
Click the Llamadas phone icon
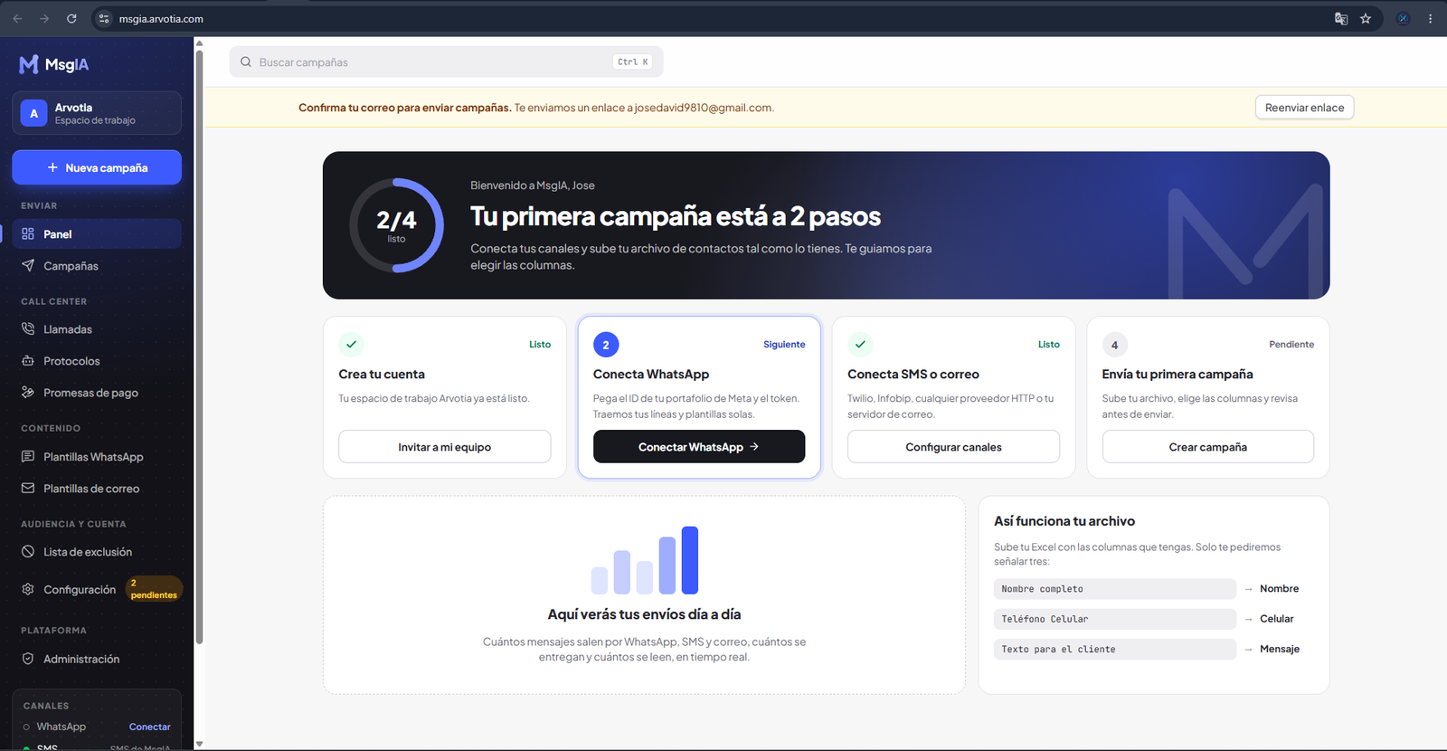coord(28,329)
